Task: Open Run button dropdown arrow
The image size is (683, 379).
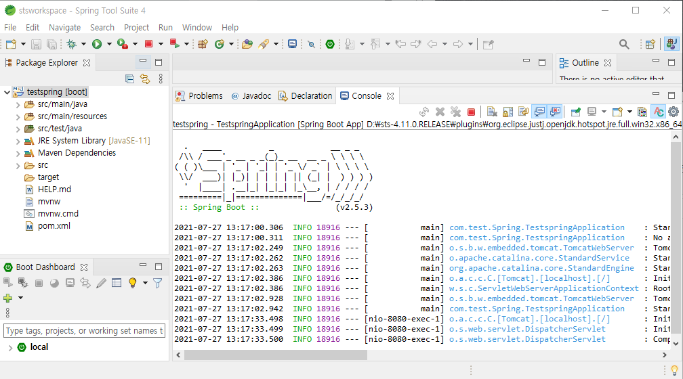Action: pos(109,44)
